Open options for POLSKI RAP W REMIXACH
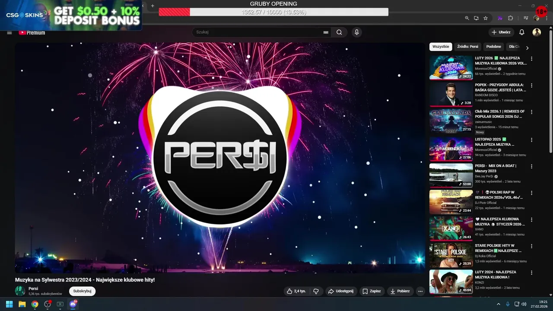 pyautogui.click(x=531, y=193)
